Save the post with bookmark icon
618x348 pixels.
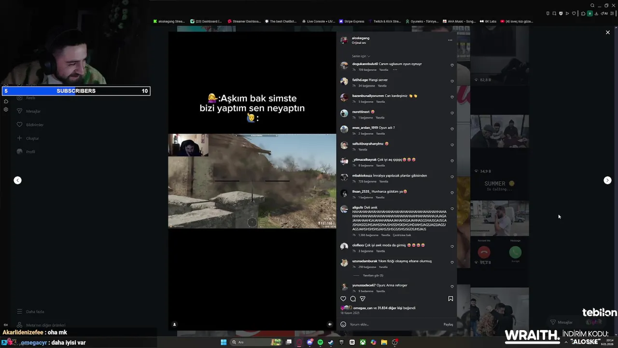coord(450,299)
